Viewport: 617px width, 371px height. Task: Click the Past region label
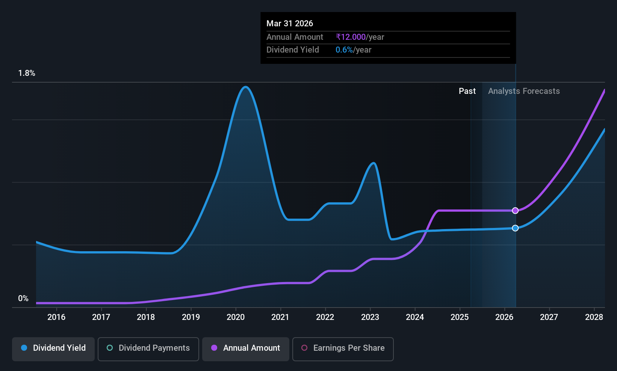click(x=467, y=91)
